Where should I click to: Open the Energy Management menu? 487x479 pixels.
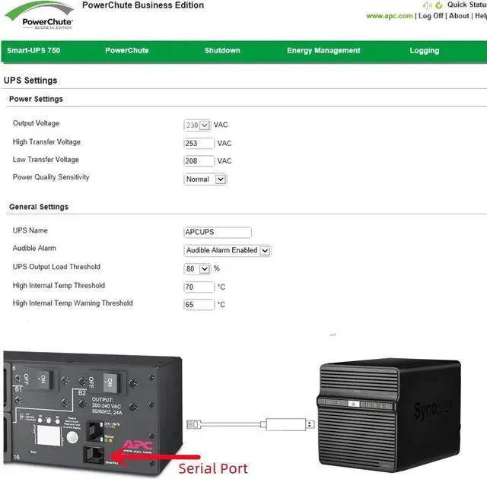[x=323, y=51]
